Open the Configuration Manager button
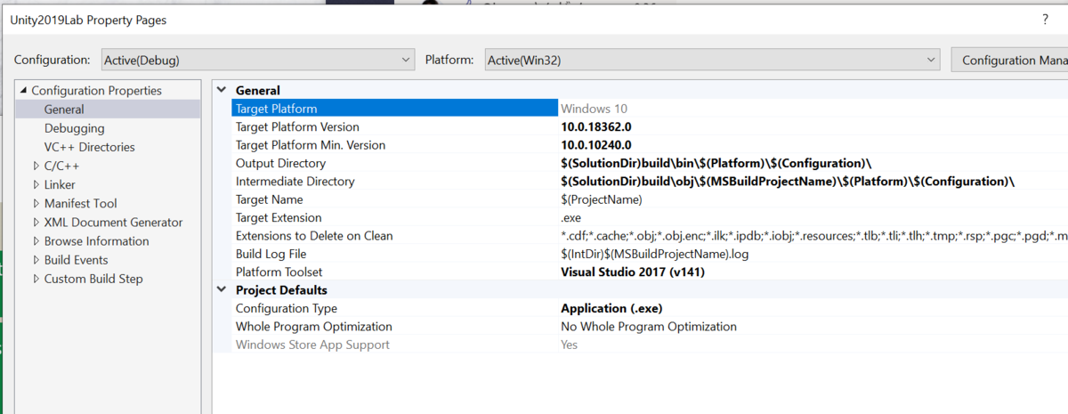The image size is (1068, 414). [x=1009, y=60]
